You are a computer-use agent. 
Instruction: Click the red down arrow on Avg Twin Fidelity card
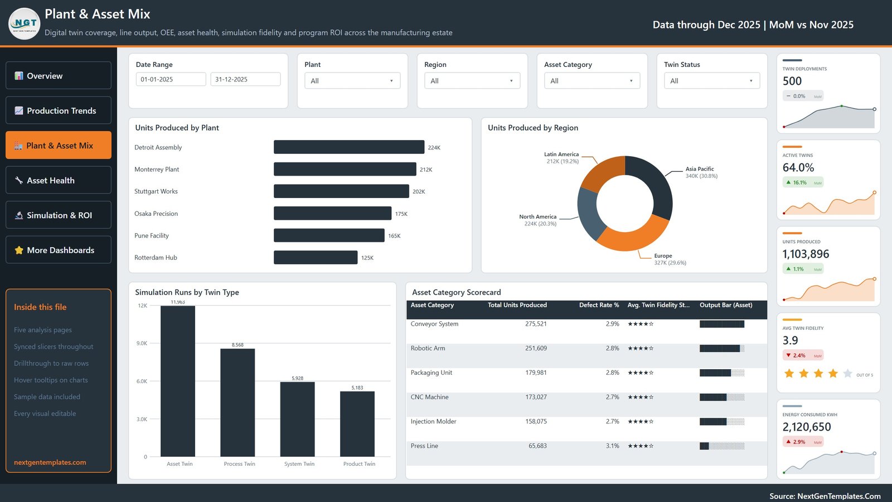pyautogui.click(x=788, y=355)
